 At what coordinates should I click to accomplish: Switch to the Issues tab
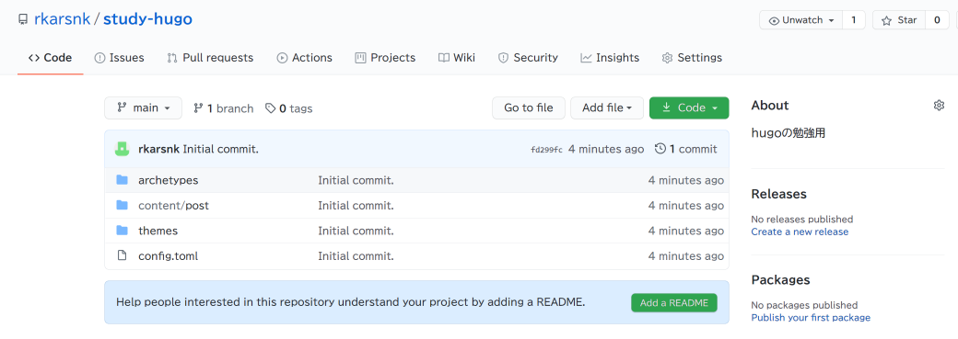(x=119, y=58)
